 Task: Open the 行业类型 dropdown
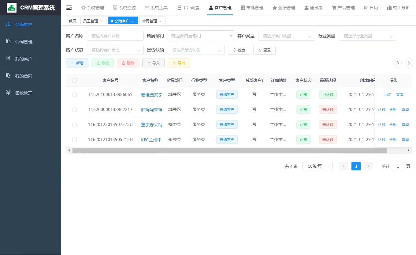367,36
